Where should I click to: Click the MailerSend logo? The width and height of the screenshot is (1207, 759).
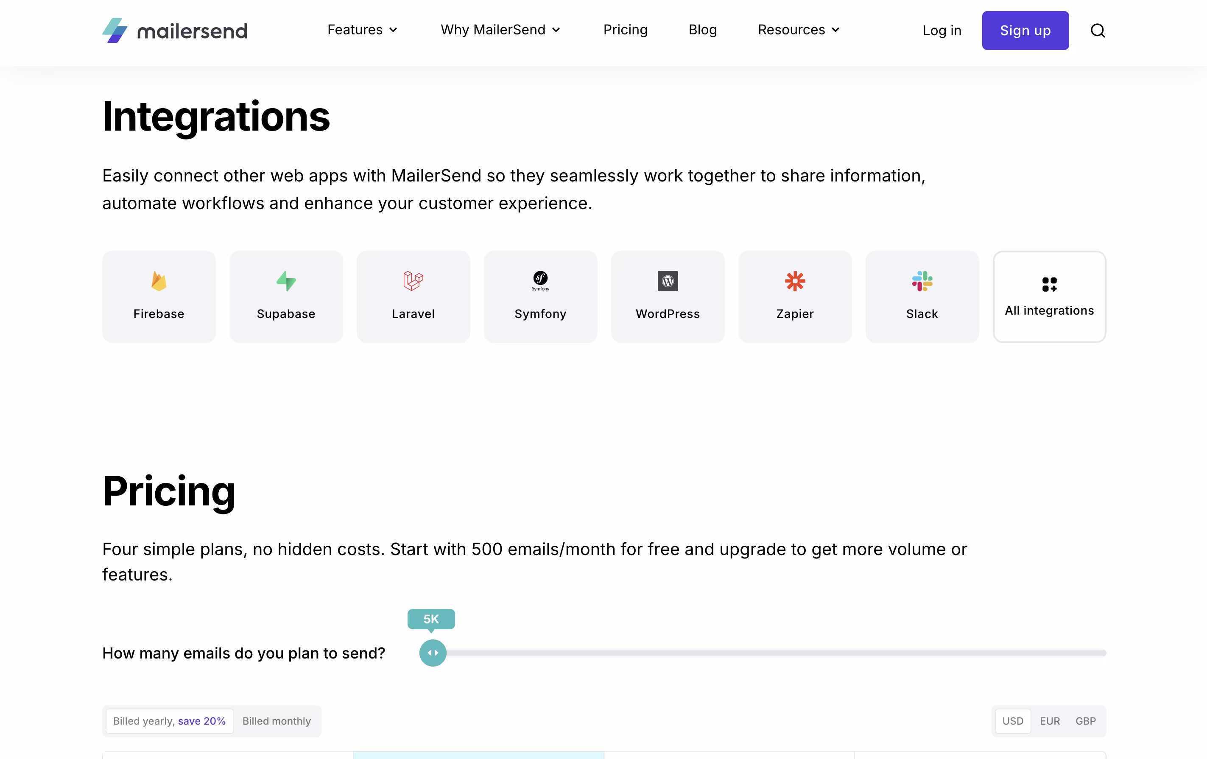174,31
